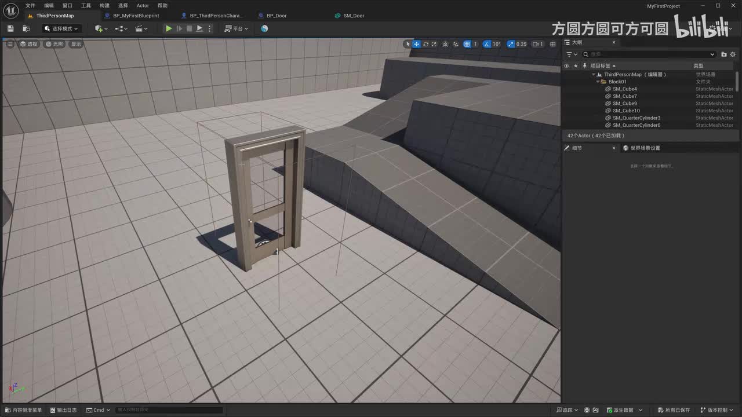Open the 构建 menu
The height and width of the screenshot is (417, 742).
pos(104,6)
